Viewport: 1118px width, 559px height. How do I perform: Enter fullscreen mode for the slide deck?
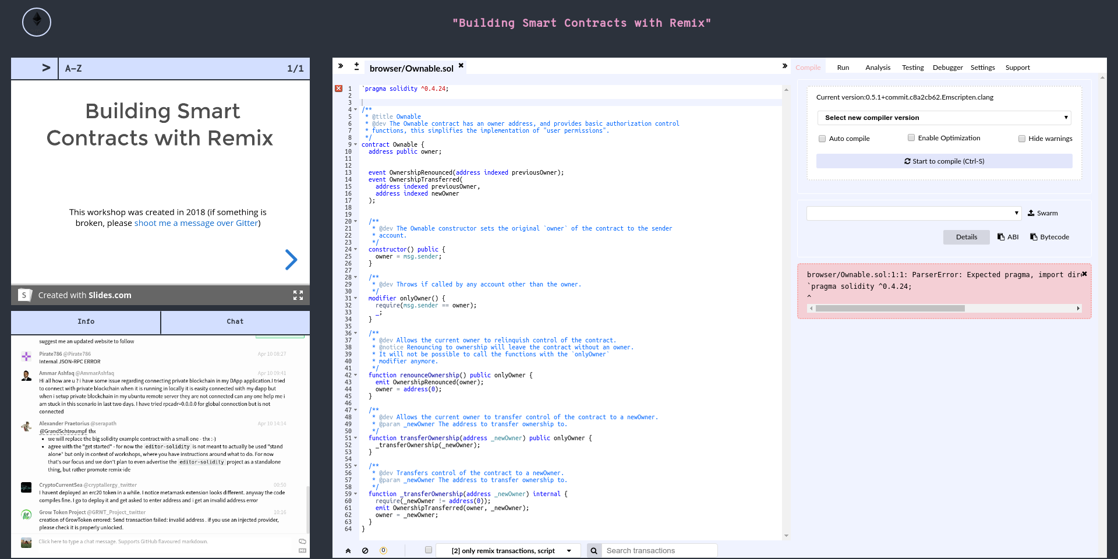pyautogui.click(x=298, y=295)
